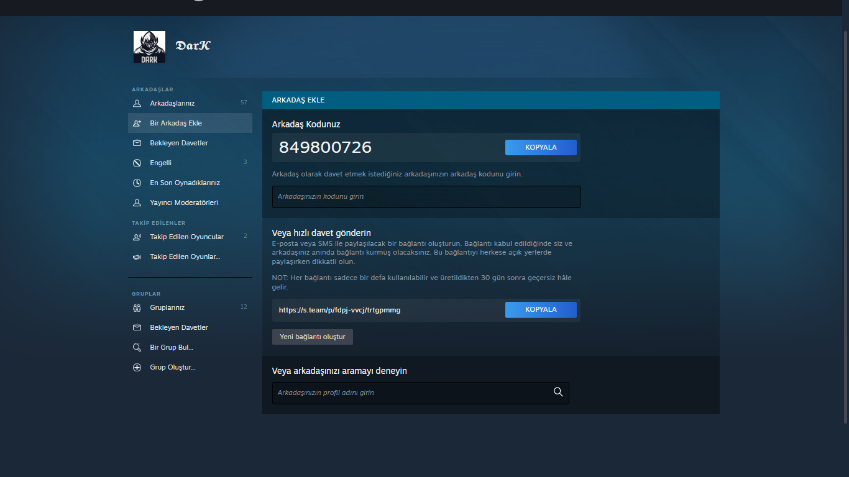Open Bir Grup Bul
The width and height of the screenshot is (849, 477).
[x=190, y=347]
